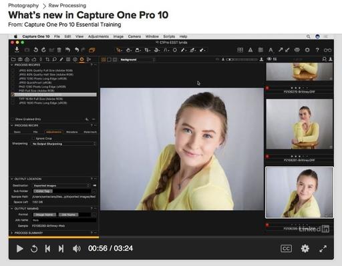Click the proofing glasses icon
Viewport: 342px width, 266px height.
tap(327, 51)
